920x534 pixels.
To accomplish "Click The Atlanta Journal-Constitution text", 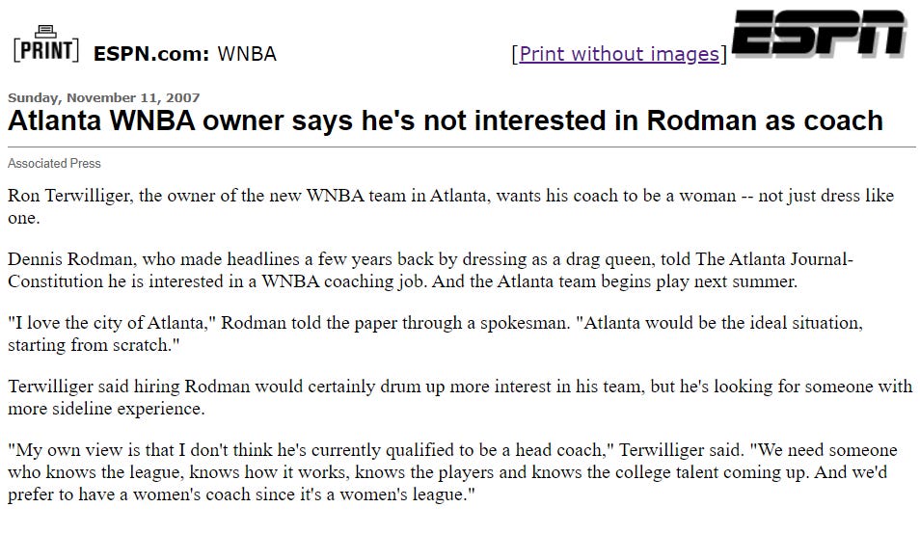I will click(430, 270).
